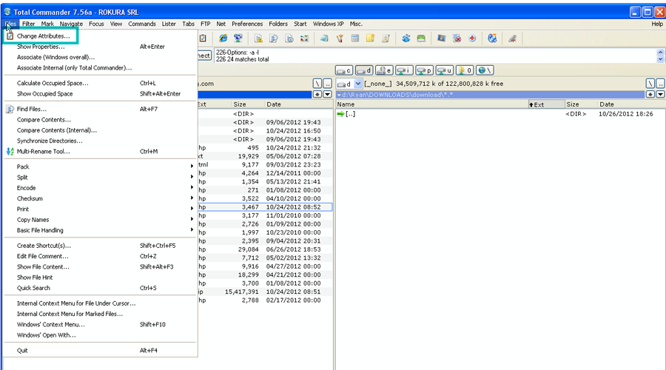Expand the Pack submenu
Screen dimensions: 666x370
coord(100,166)
